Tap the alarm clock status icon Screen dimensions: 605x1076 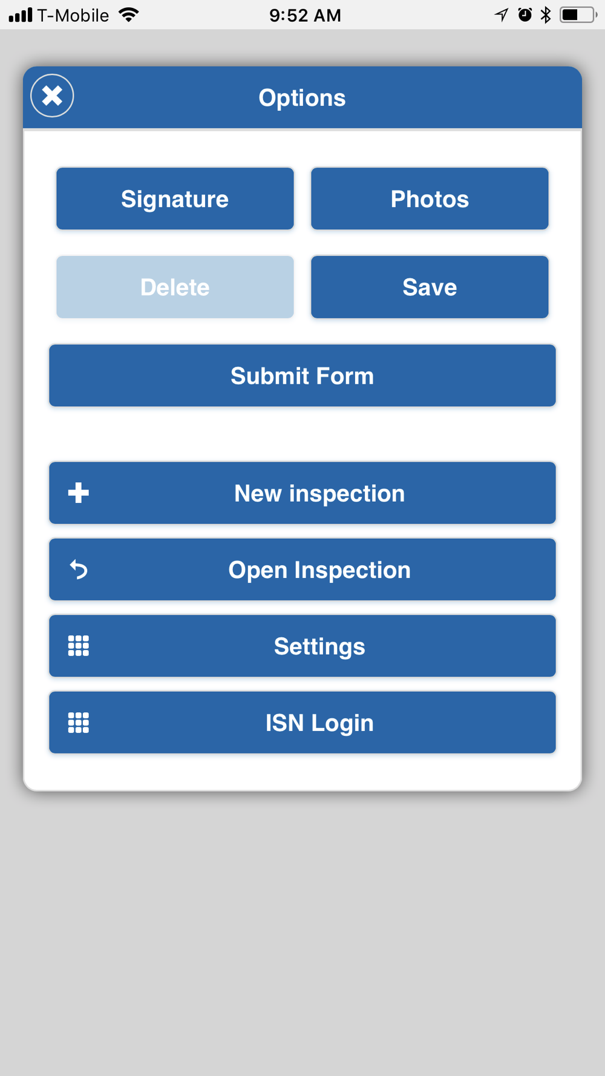[525, 15]
